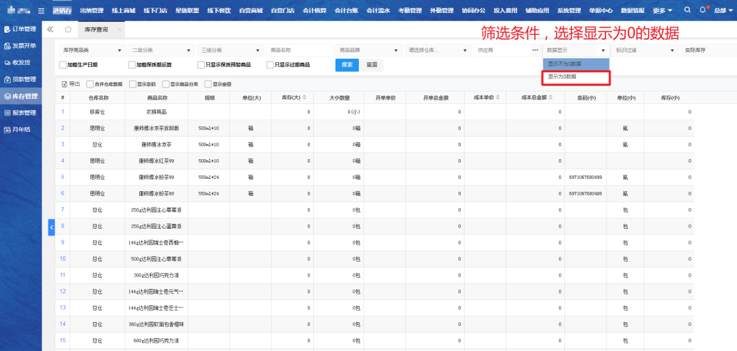This screenshot has width=737, height=351.
Task: Click the blue left-arrow panel collapse handle
Action: pyautogui.click(x=51, y=227)
